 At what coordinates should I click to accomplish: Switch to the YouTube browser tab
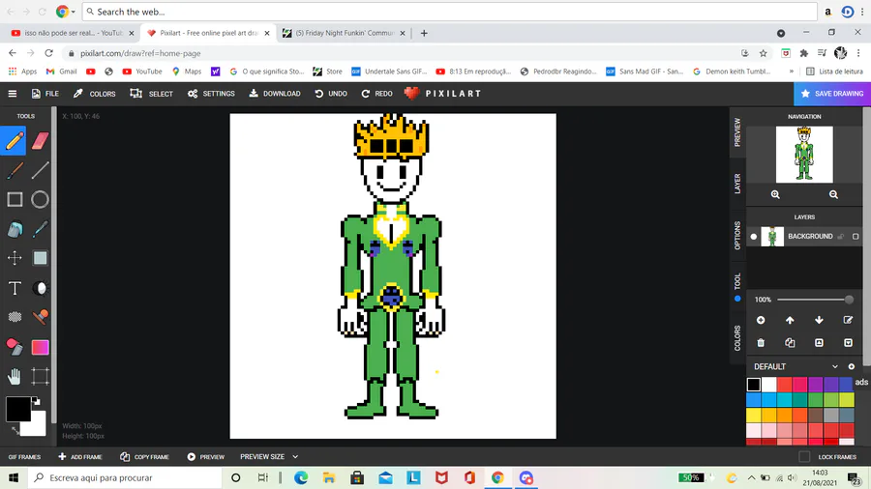73,33
